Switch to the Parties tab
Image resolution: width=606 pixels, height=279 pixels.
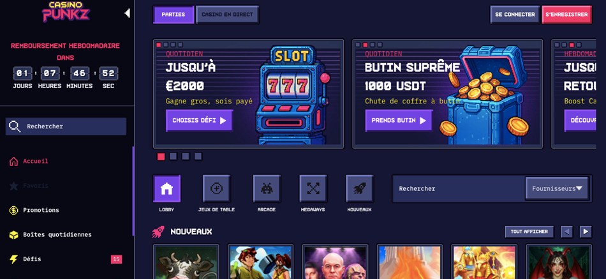[174, 15]
